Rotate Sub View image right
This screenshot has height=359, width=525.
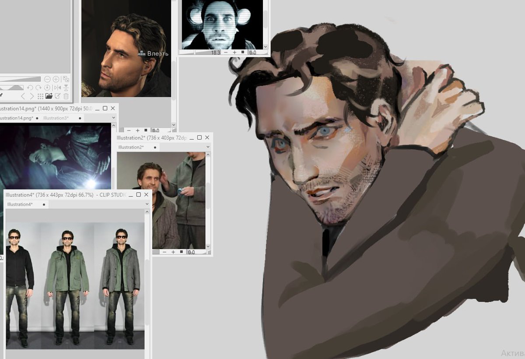click(38, 88)
